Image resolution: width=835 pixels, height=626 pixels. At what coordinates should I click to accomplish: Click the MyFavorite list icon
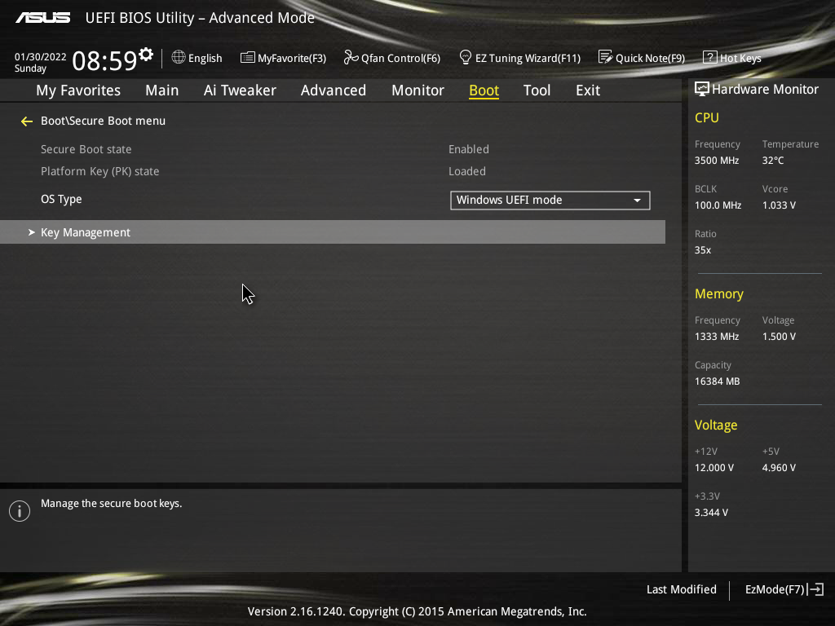(x=247, y=58)
